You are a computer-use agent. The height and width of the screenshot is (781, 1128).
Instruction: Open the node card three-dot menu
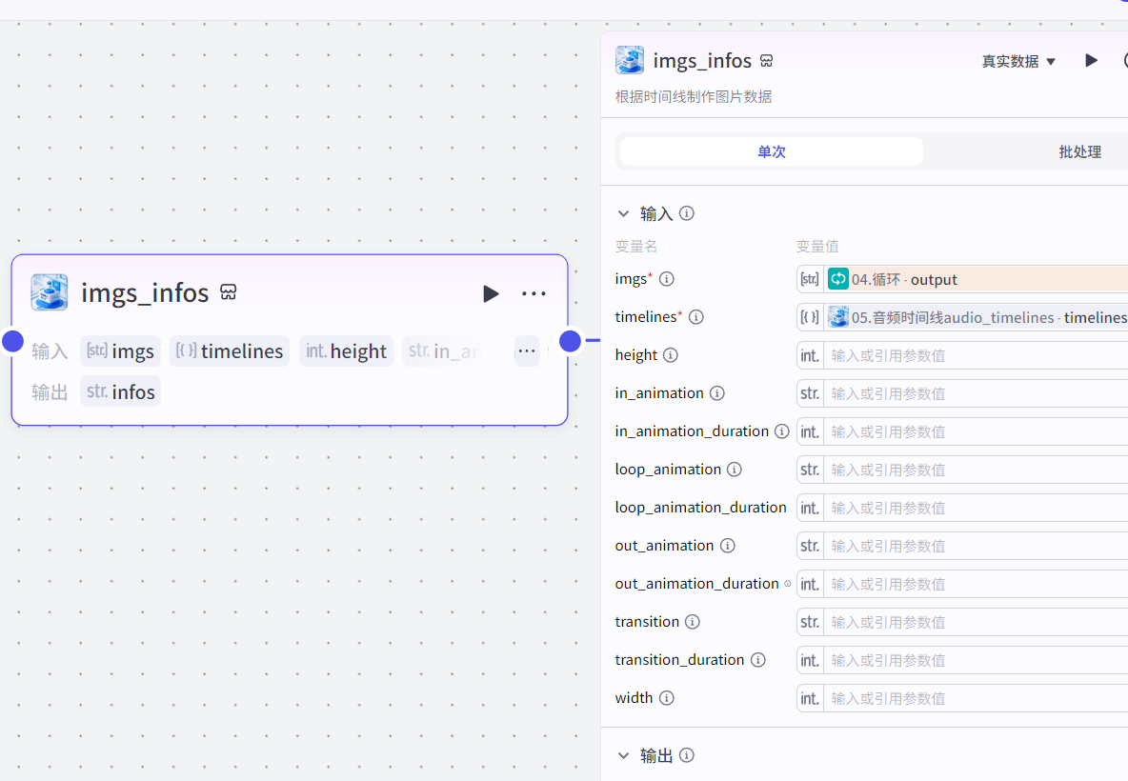click(534, 293)
